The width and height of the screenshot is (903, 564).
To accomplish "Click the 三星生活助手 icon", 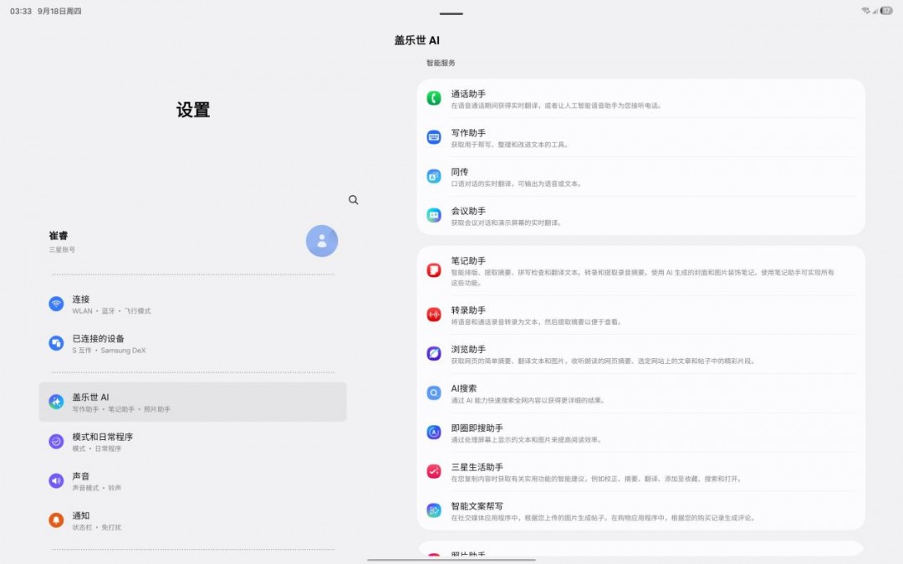I will [434, 471].
